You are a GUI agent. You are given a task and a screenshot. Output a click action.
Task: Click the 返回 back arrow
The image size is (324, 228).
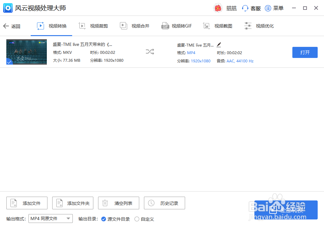(6, 26)
